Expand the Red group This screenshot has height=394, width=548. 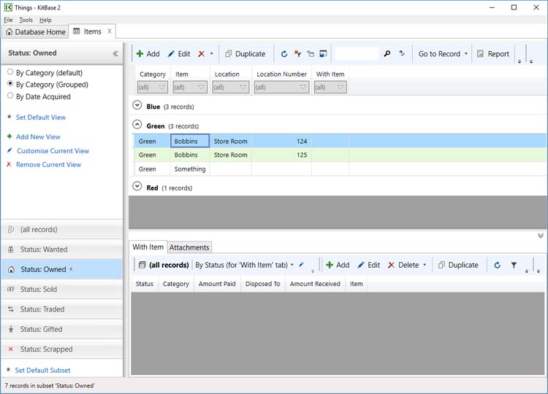pos(137,186)
